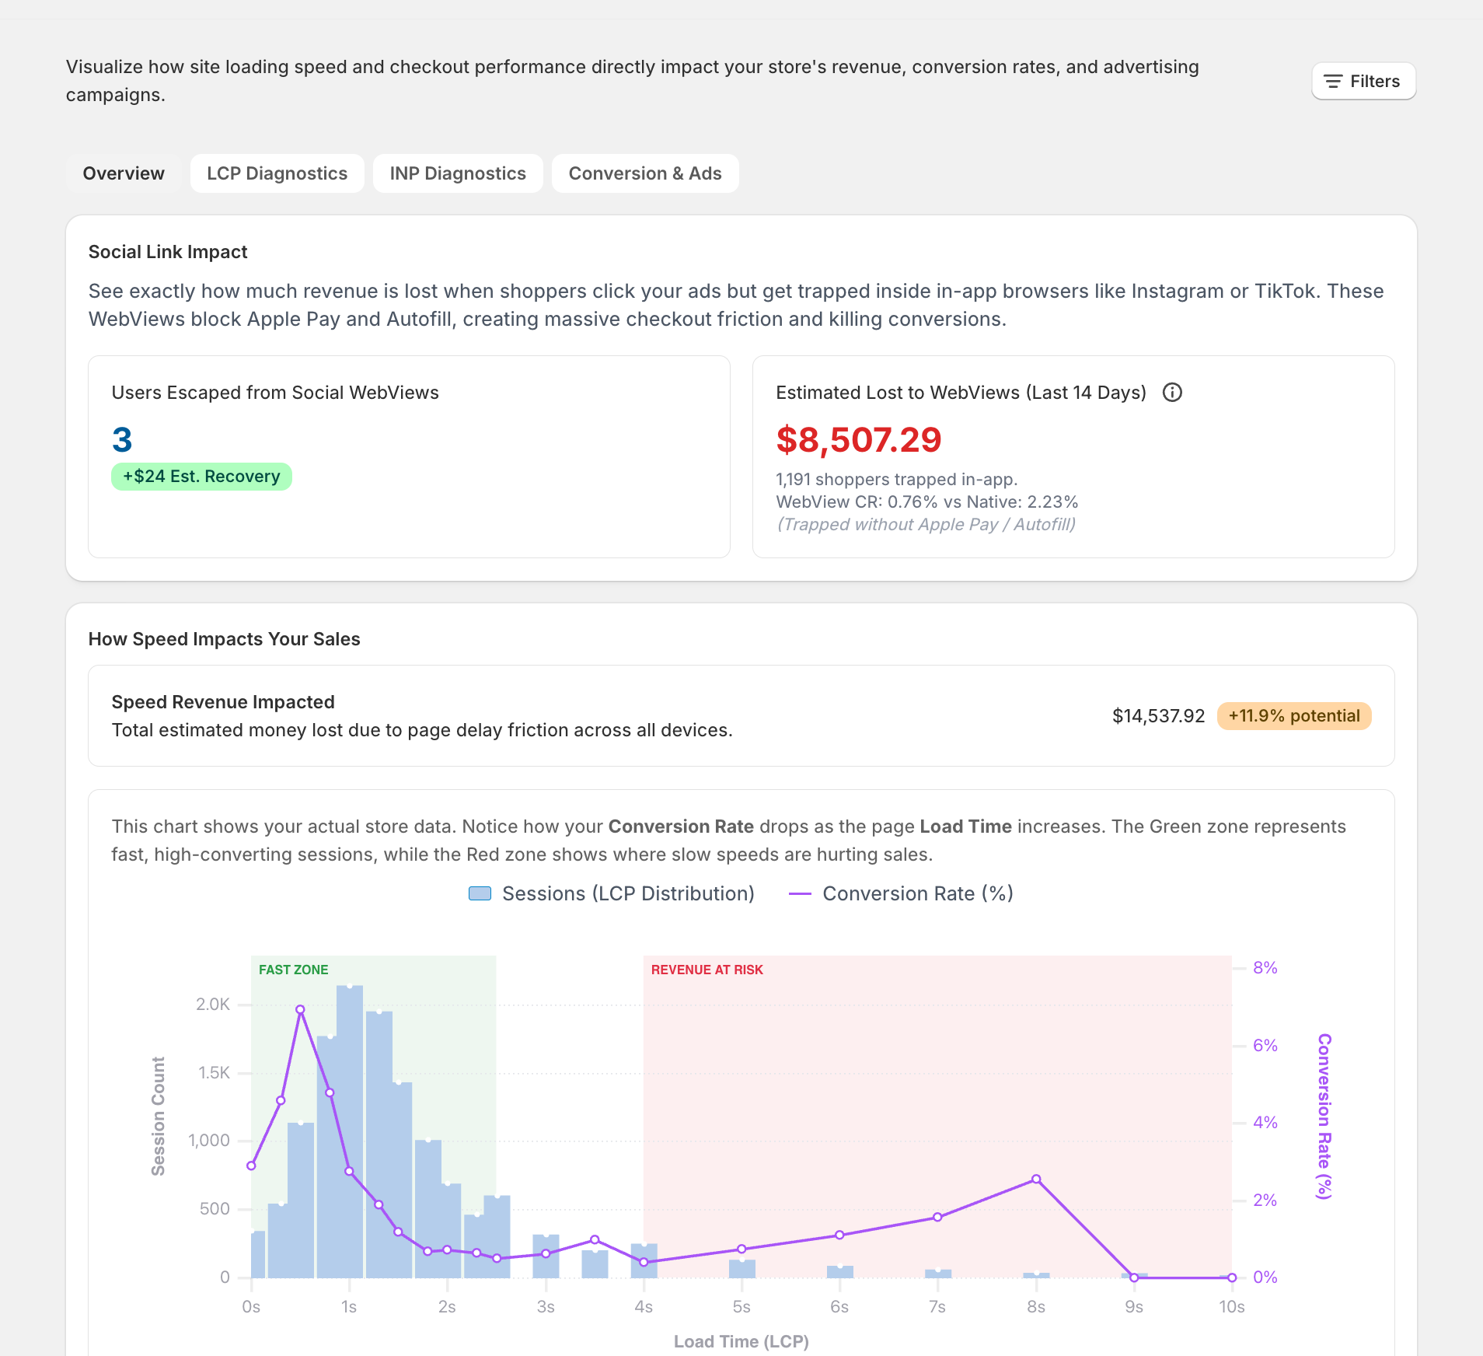Viewport: 1483px width, 1356px height.
Task: Switch to the INP Diagnostics tab
Action: point(458,173)
